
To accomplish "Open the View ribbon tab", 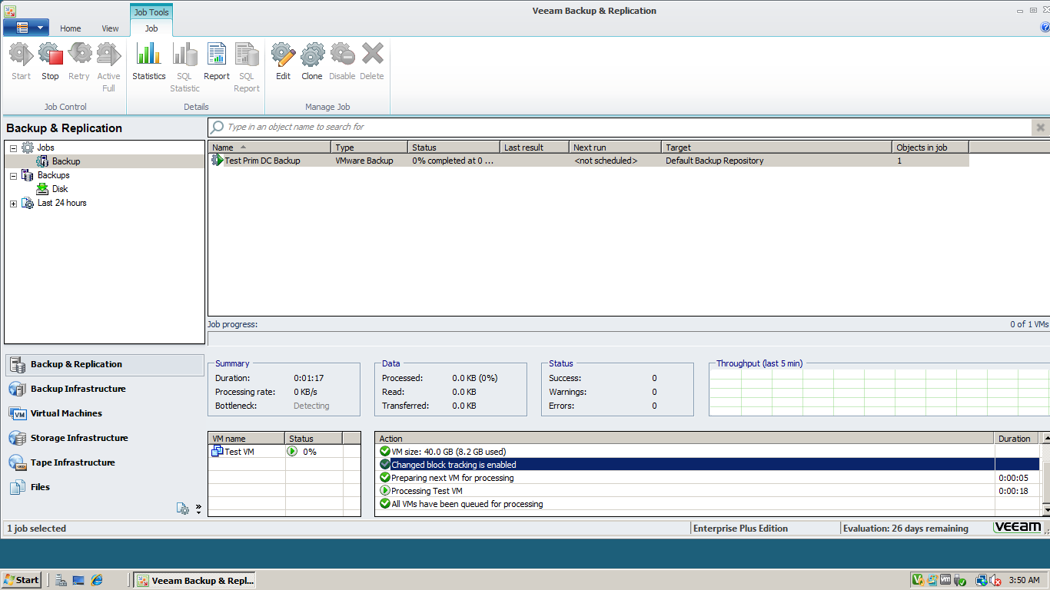I will (109, 28).
